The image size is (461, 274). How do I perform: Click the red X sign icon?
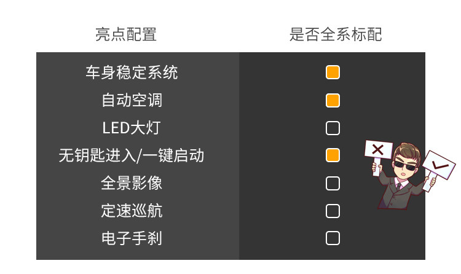click(378, 149)
